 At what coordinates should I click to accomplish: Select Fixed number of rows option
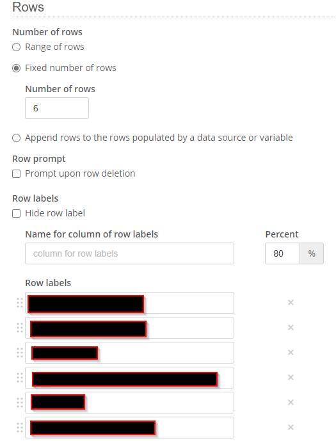click(x=16, y=68)
